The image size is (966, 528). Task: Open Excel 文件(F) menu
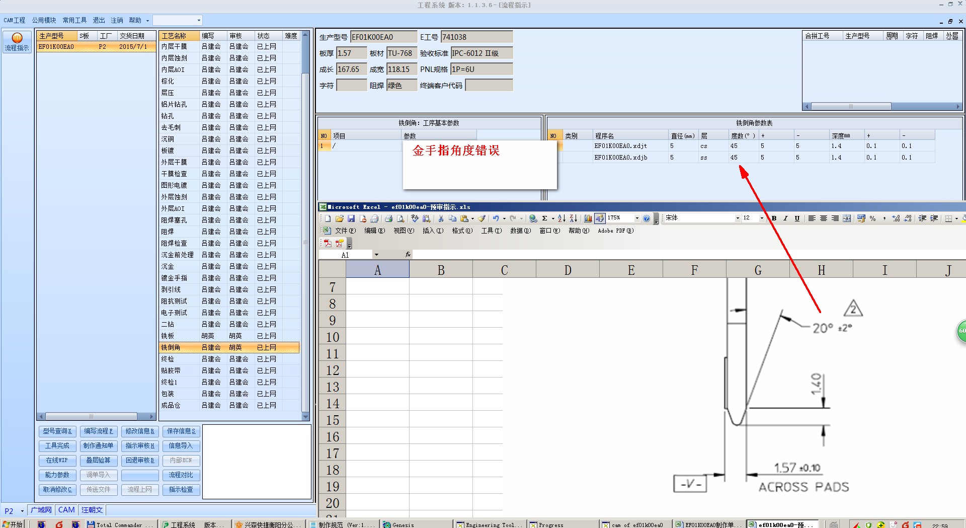345,231
